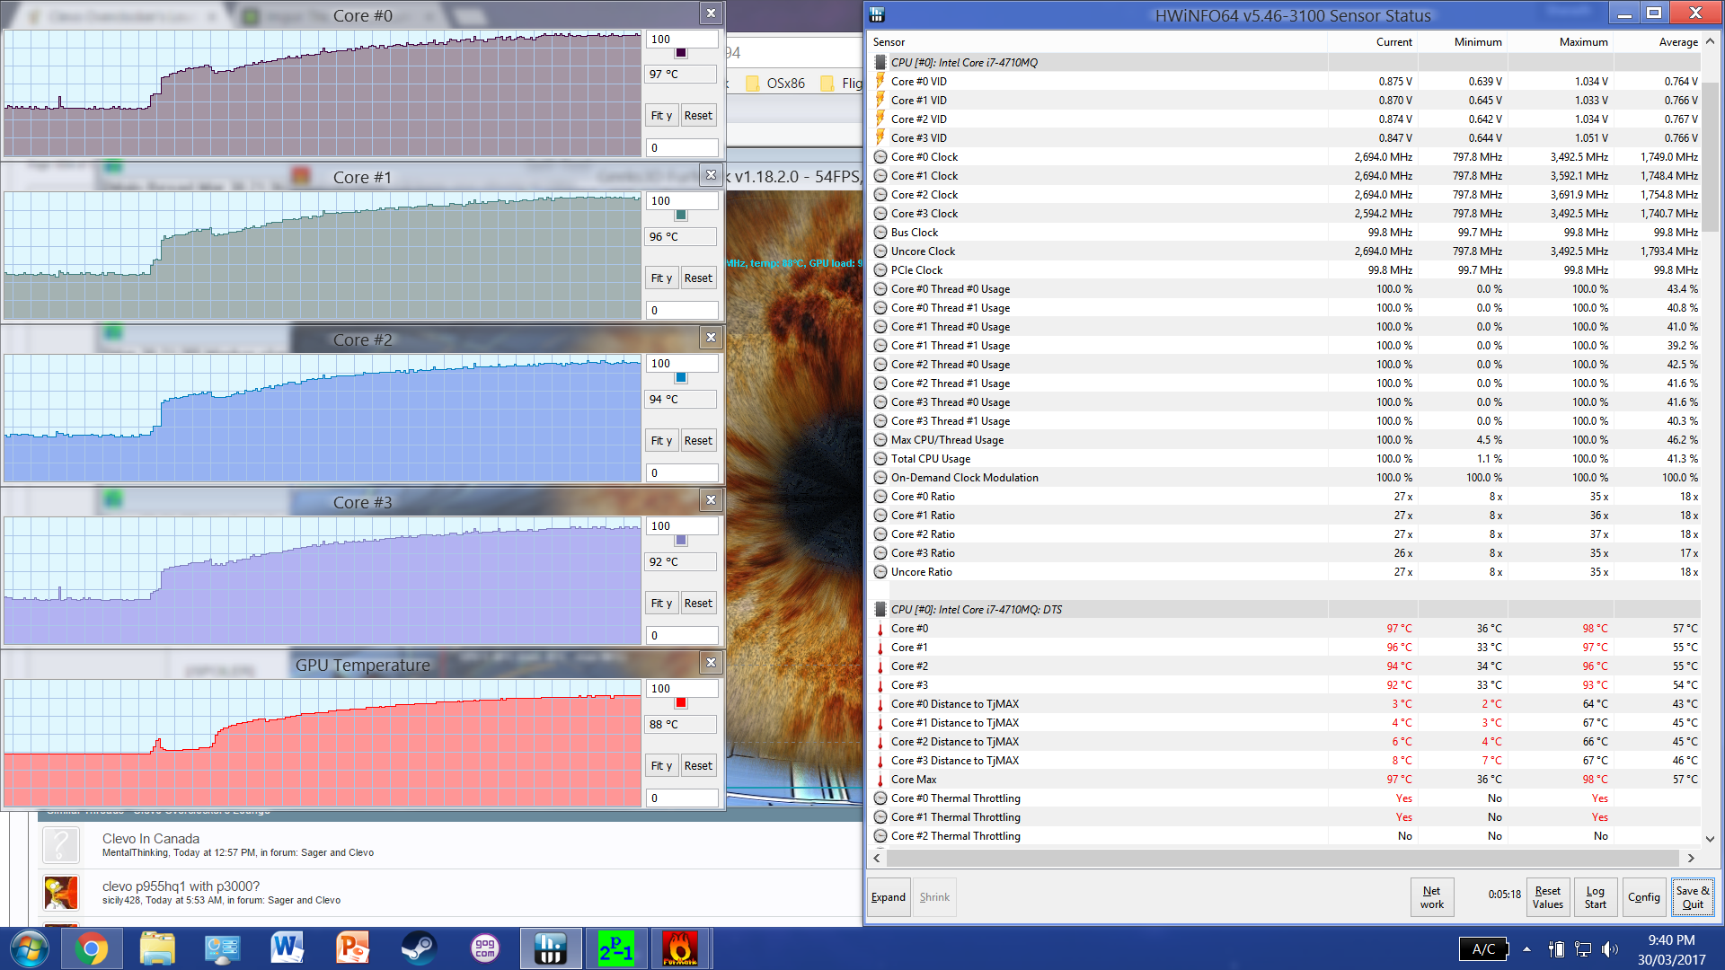
Task: Expand the HWiNFO sensor window columns
Action: 888,897
